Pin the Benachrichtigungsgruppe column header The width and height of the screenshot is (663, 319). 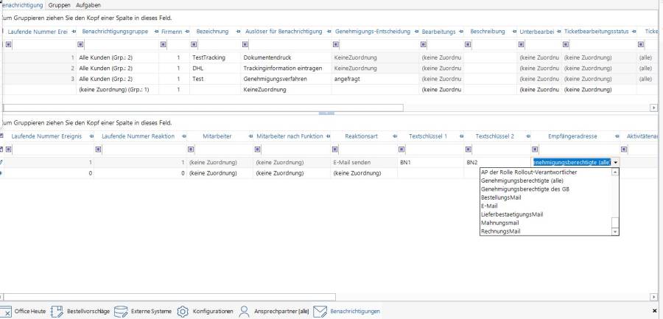(x=156, y=32)
